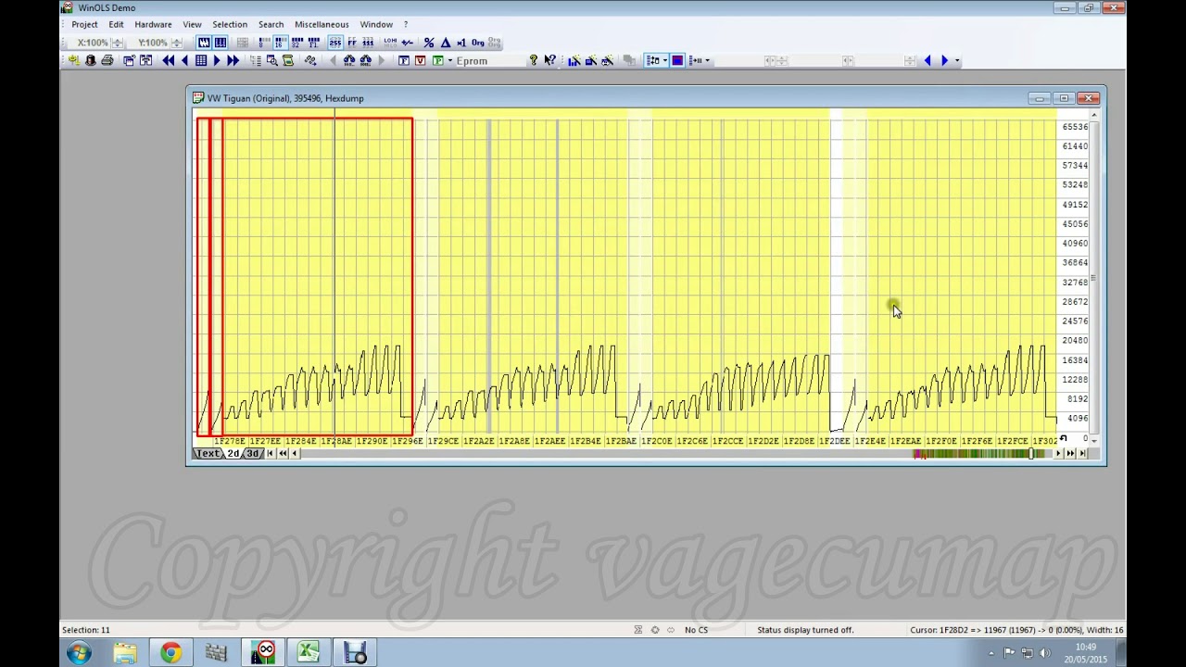Click the blue right navigation arrow
This screenshot has height=667, width=1186.
pos(944,60)
